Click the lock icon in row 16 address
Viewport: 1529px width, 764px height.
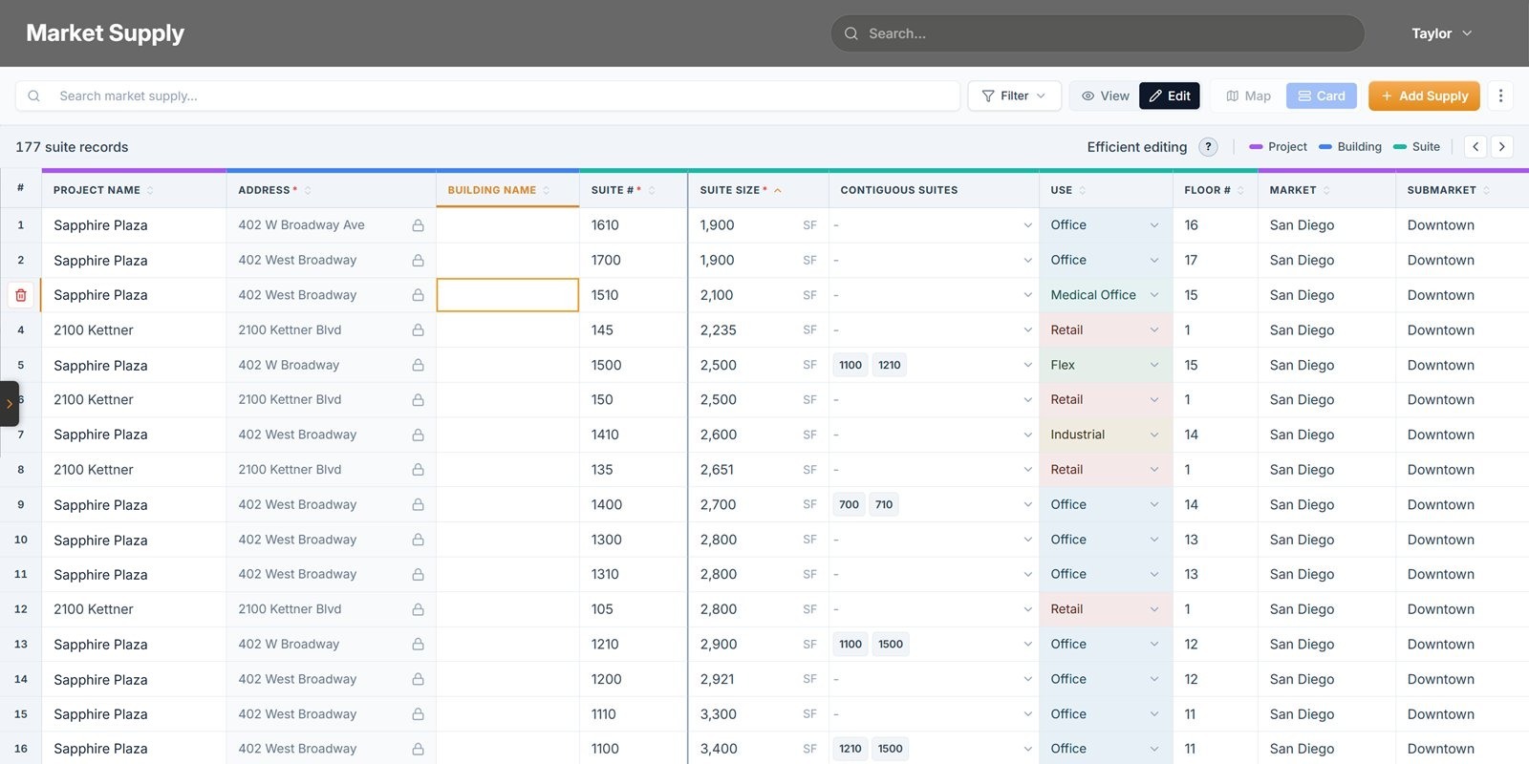[x=418, y=749]
